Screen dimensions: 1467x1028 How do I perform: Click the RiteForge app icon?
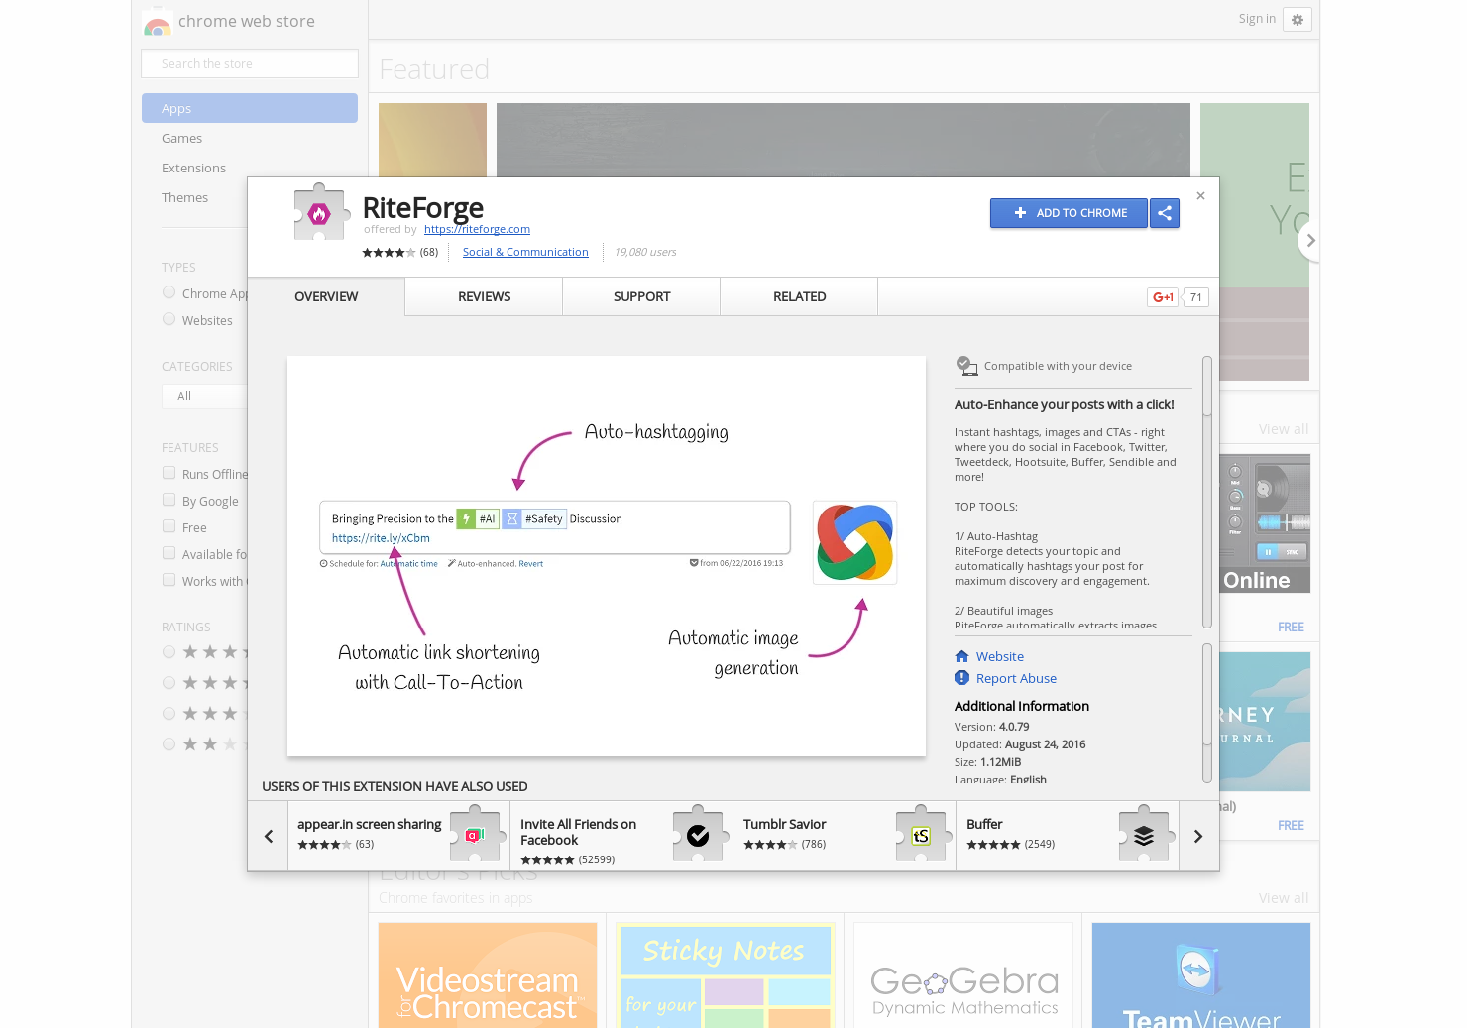[320, 211]
